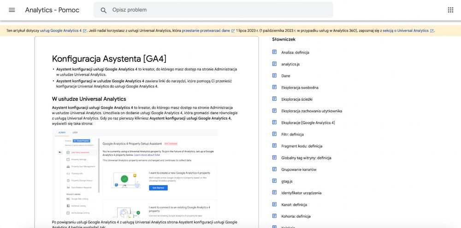Click document icon beside "Analiza: definicja"
Screen dimensions: 461x228
click(274, 52)
